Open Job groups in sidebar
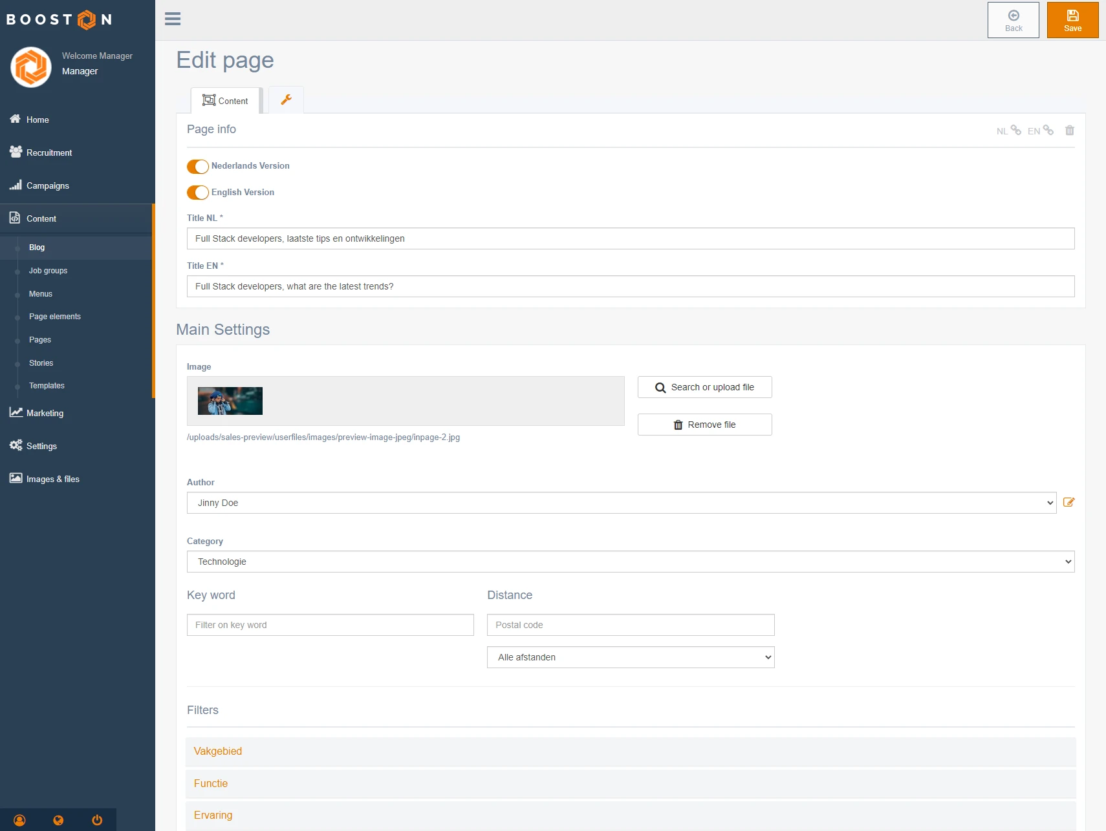Viewport: 1106px width, 831px height. 48,271
